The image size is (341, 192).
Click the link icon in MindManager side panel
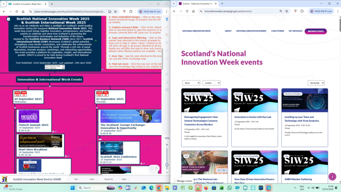[x=167, y=74]
